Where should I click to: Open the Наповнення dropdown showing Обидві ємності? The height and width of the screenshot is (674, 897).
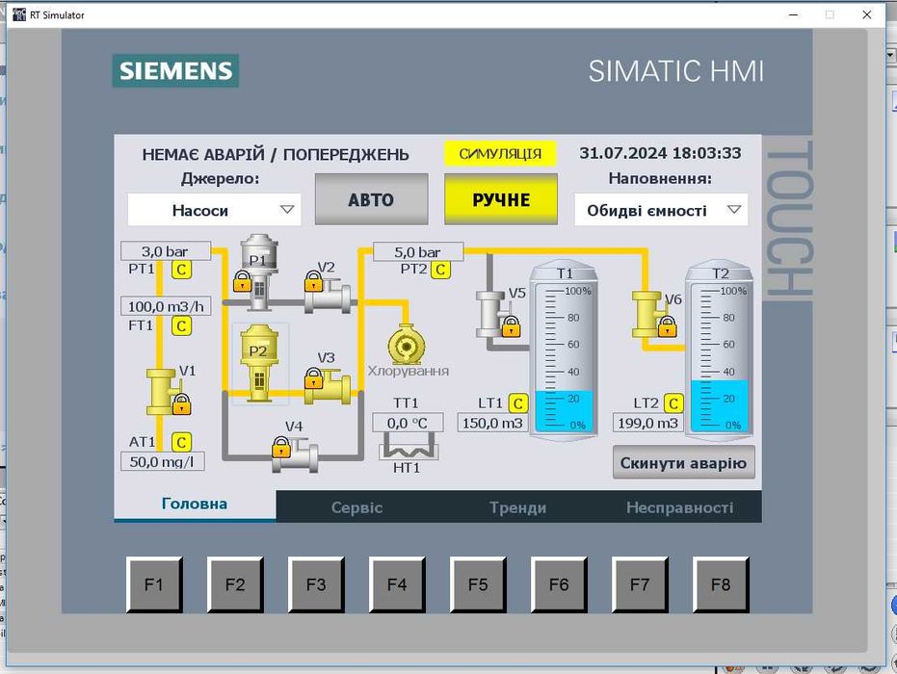coord(661,210)
